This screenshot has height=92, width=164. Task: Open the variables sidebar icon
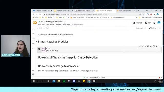pos(33,43)
